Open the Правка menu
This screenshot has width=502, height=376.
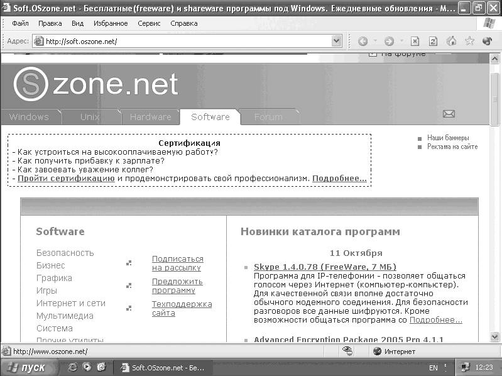(x=50, y=23)
